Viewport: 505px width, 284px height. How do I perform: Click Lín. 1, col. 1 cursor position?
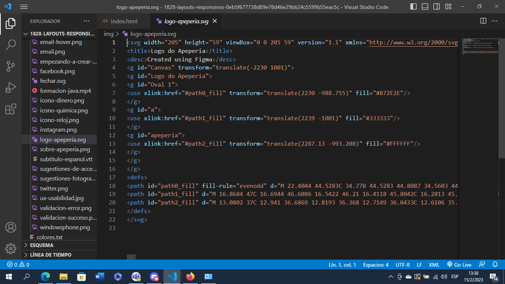[342, 265]
